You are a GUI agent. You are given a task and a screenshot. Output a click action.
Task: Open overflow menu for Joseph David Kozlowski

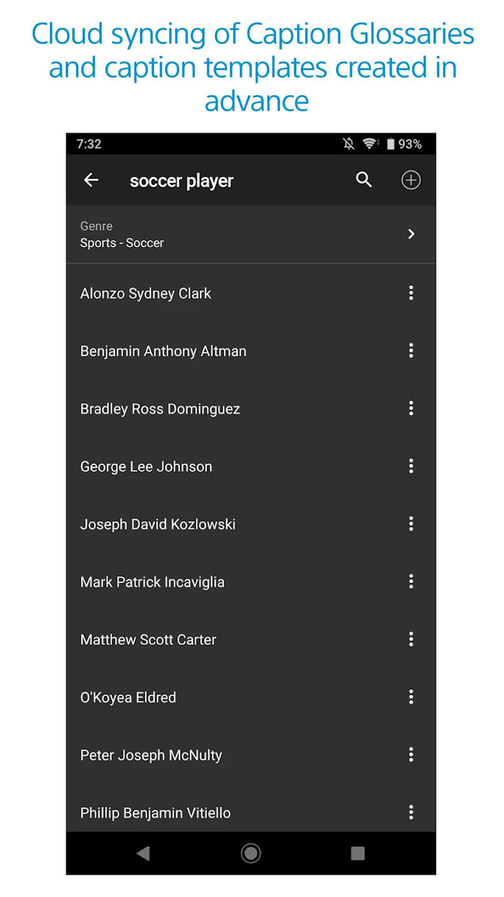[411, 524]
